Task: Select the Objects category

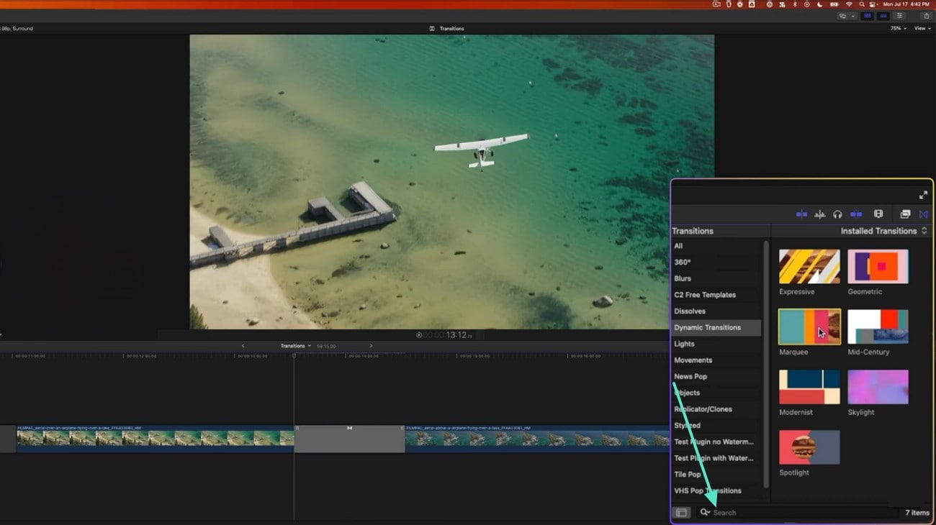Action: click(716, 393)
